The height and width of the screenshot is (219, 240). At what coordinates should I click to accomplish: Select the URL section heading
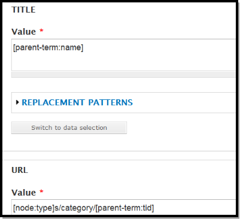click(x=20, y=170)
